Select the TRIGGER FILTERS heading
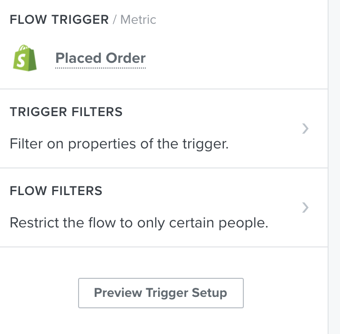This screenshot has width=340, height=334. (x=66, y=112)
